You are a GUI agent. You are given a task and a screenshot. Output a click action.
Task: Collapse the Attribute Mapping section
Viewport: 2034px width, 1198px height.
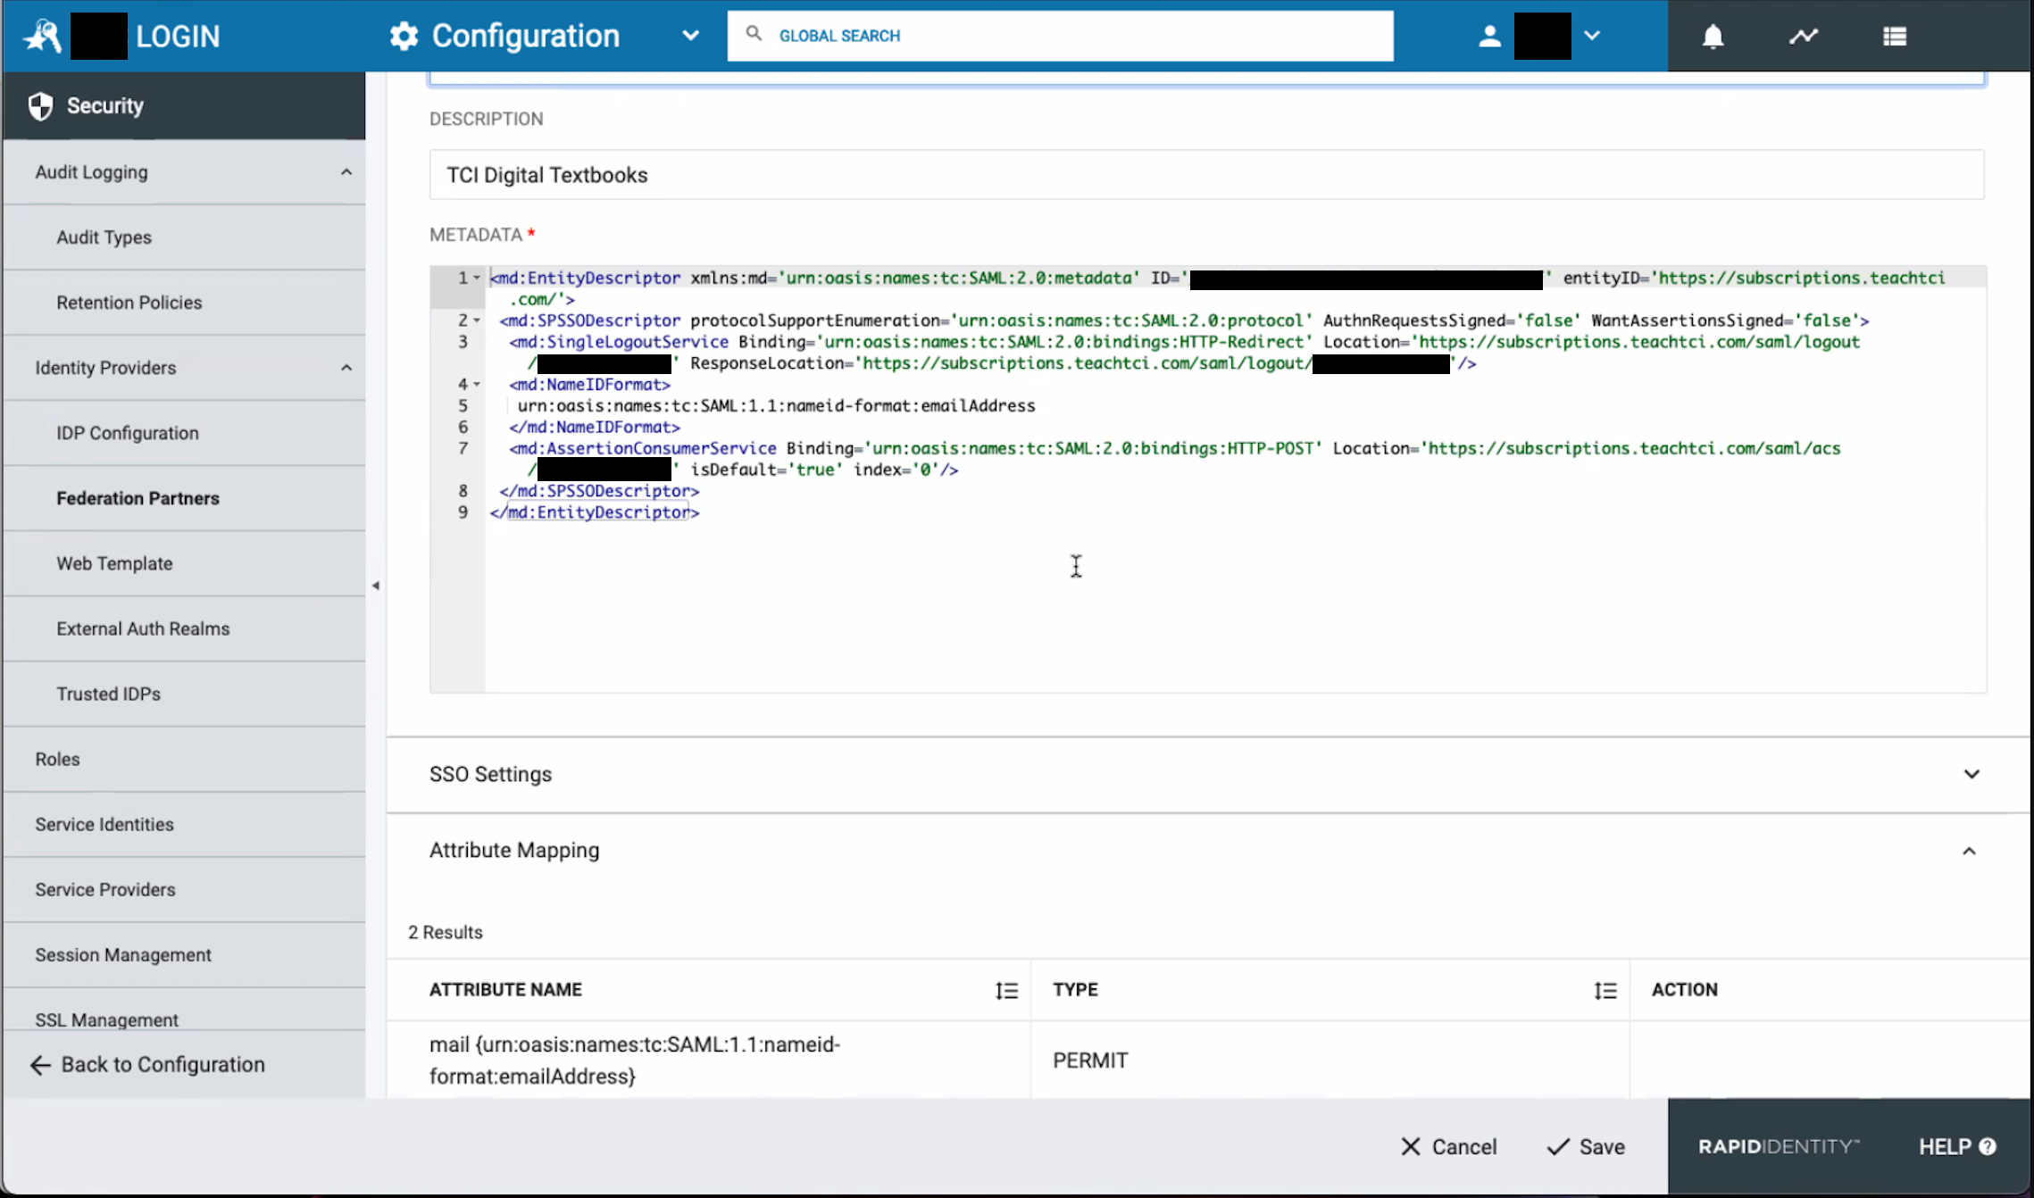[1970, 851]
